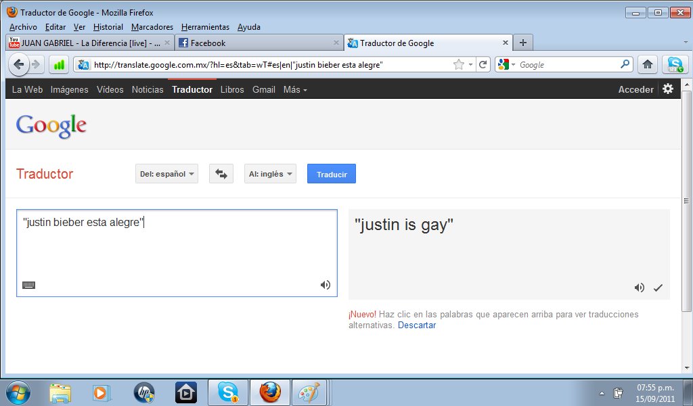
Task: Expand the Más menu in Google bar
Action: click(x=295, y=89)
